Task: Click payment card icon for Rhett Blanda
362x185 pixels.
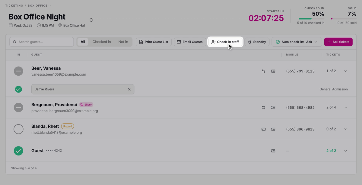Action: 263,129
